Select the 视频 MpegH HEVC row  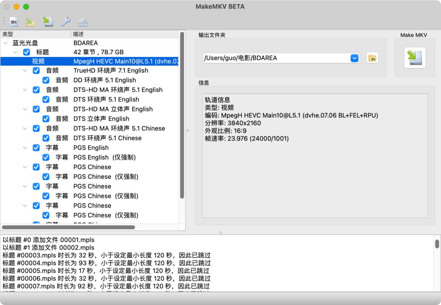coord(89,61)
